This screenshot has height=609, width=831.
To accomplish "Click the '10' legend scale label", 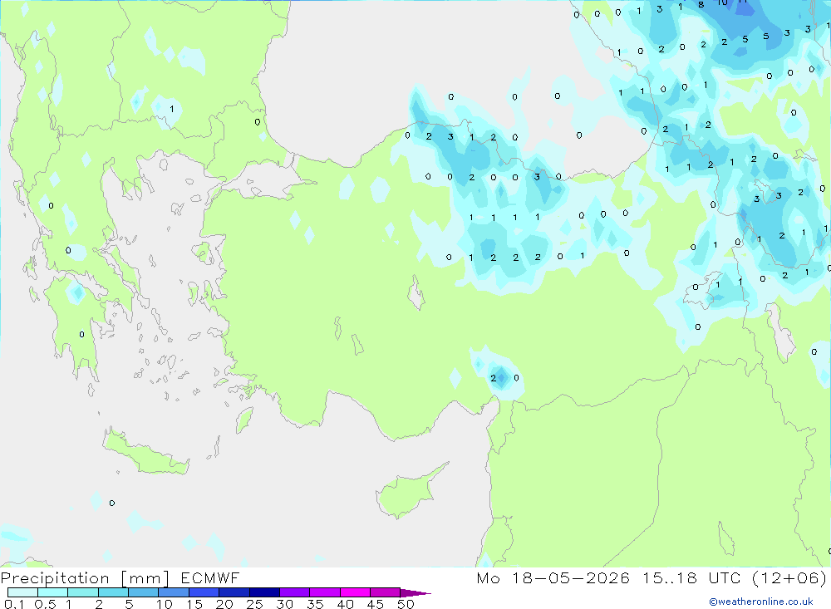I will pos(165,604).
